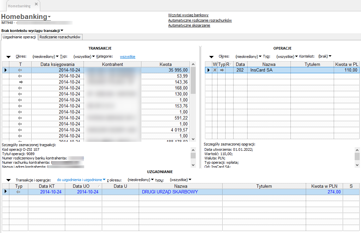Sort transactions by the Kwota column header
Image resolution: width=361 pixels, height=233 pixels.
[x=165, y=64]
